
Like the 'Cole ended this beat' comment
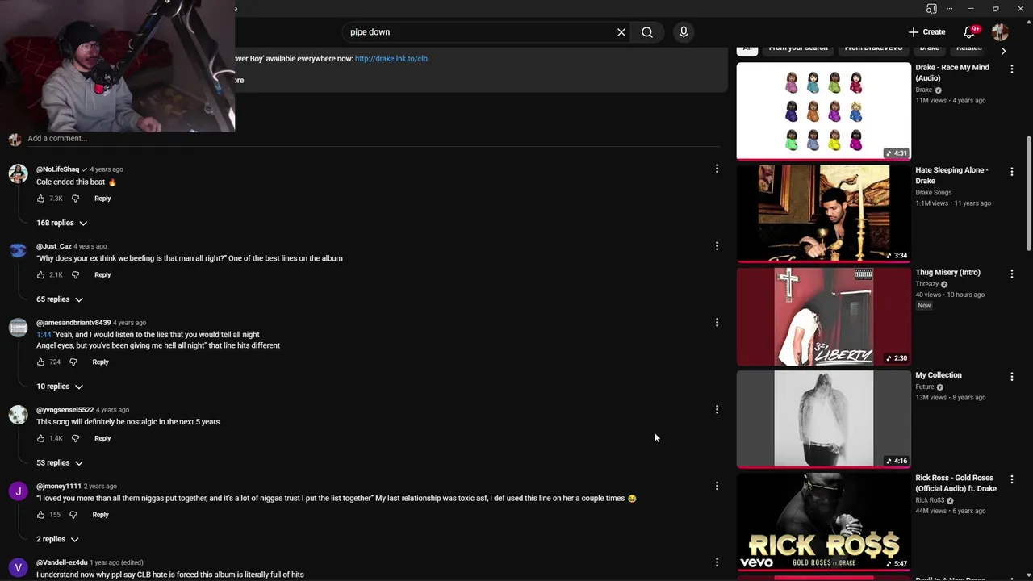pos(41,199)
